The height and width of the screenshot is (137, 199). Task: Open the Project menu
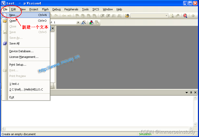[x=34, y=9]
